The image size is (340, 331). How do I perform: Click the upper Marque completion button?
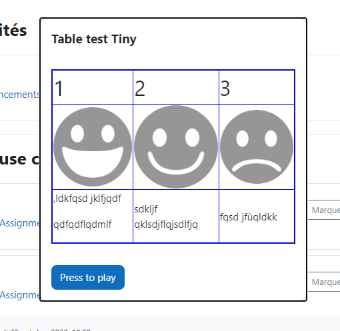(x=324, y=210)
